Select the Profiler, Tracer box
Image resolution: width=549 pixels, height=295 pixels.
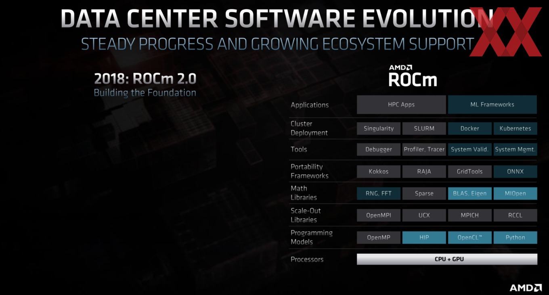(x=424, y=149)
